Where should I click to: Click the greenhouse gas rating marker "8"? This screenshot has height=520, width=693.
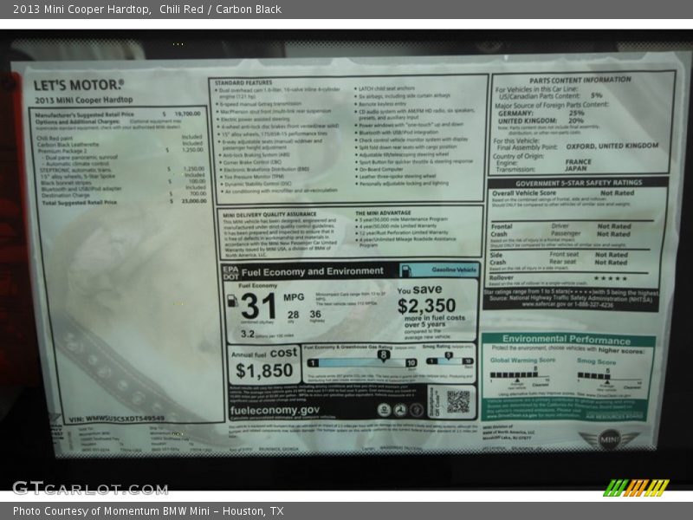pyautogui.click(x=383, y=355)
